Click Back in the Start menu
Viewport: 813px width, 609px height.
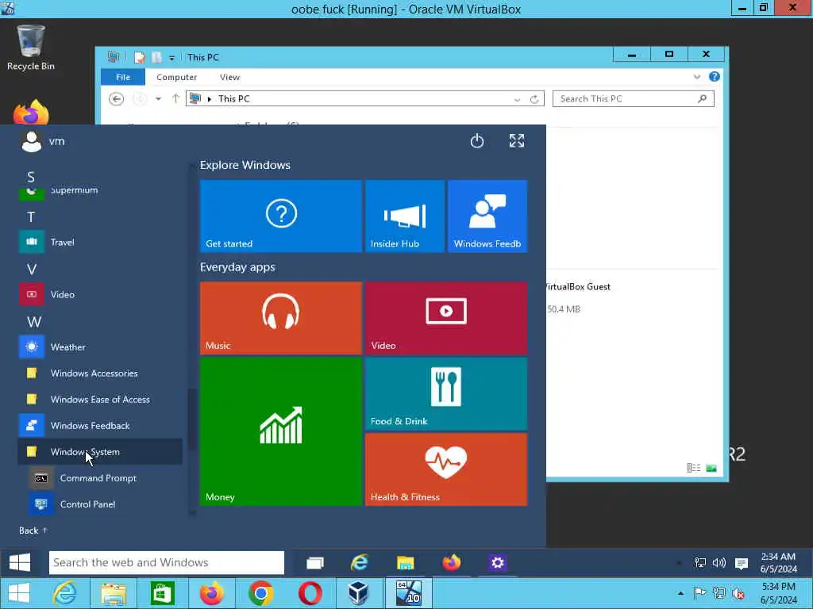tap(33, 530)
